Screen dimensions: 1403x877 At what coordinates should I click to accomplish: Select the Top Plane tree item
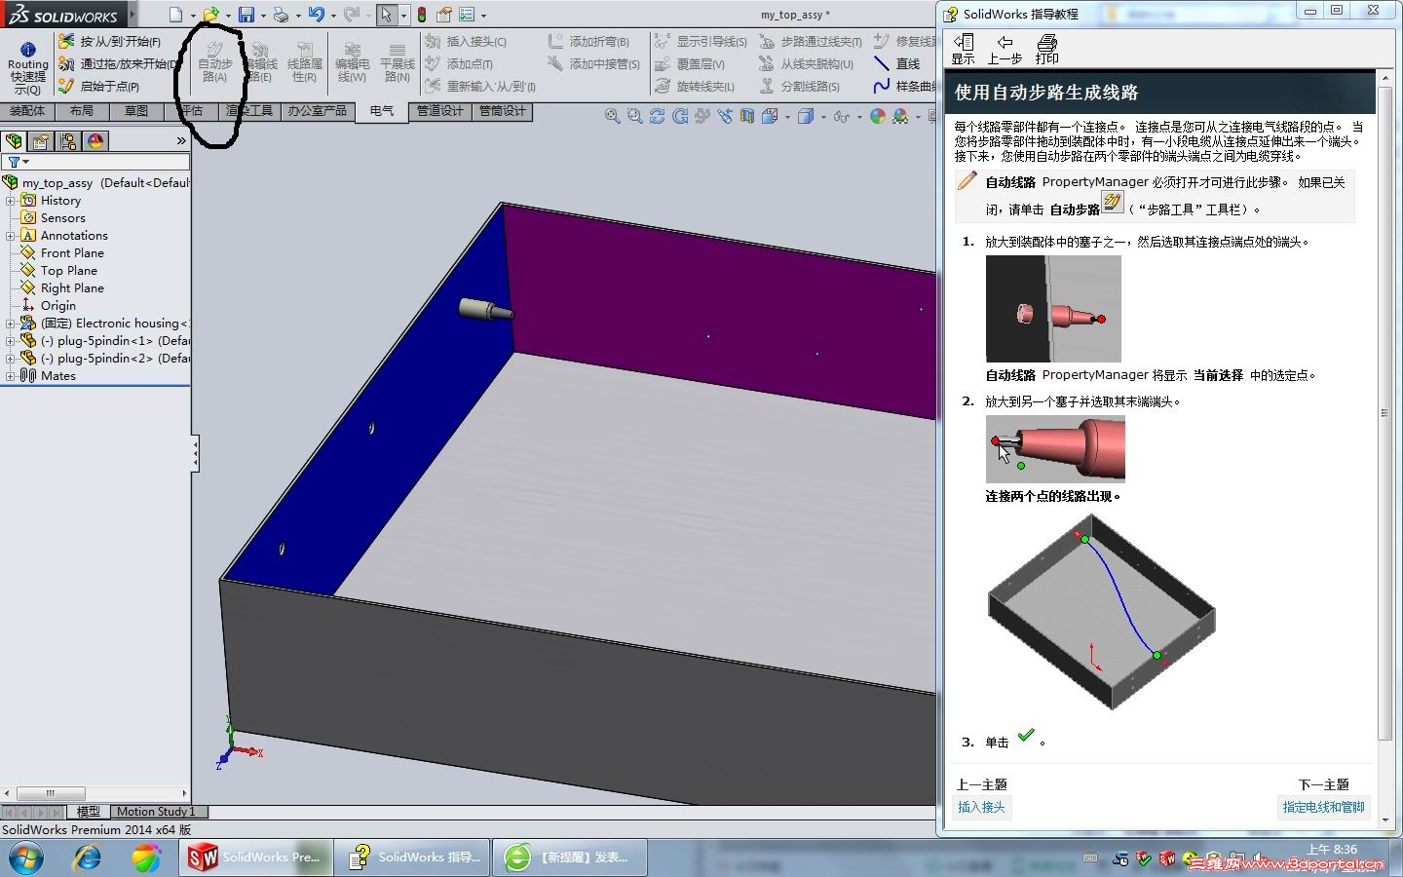click(69, 271)
